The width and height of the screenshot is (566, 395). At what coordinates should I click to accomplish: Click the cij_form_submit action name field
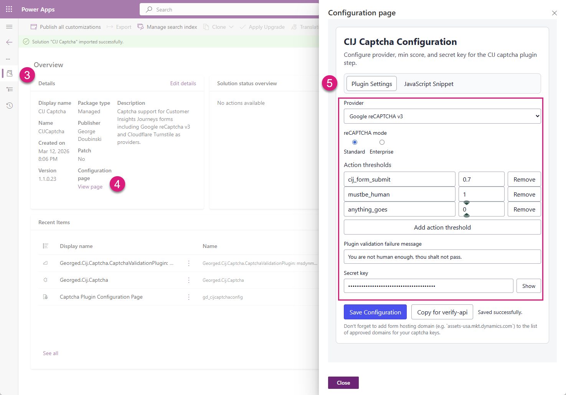[399, 179]
